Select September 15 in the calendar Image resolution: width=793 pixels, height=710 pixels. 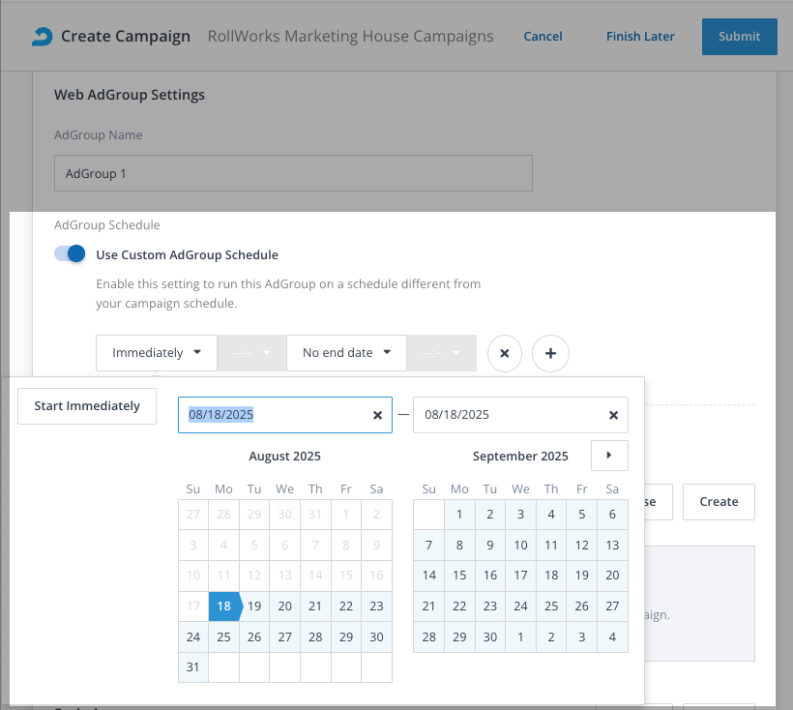click(x=459, y=575)
